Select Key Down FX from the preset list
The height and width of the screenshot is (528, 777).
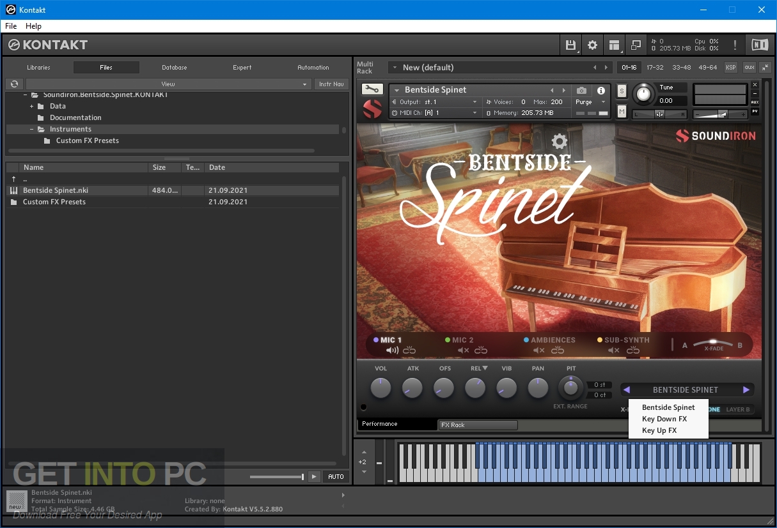(x=664, y=419)
